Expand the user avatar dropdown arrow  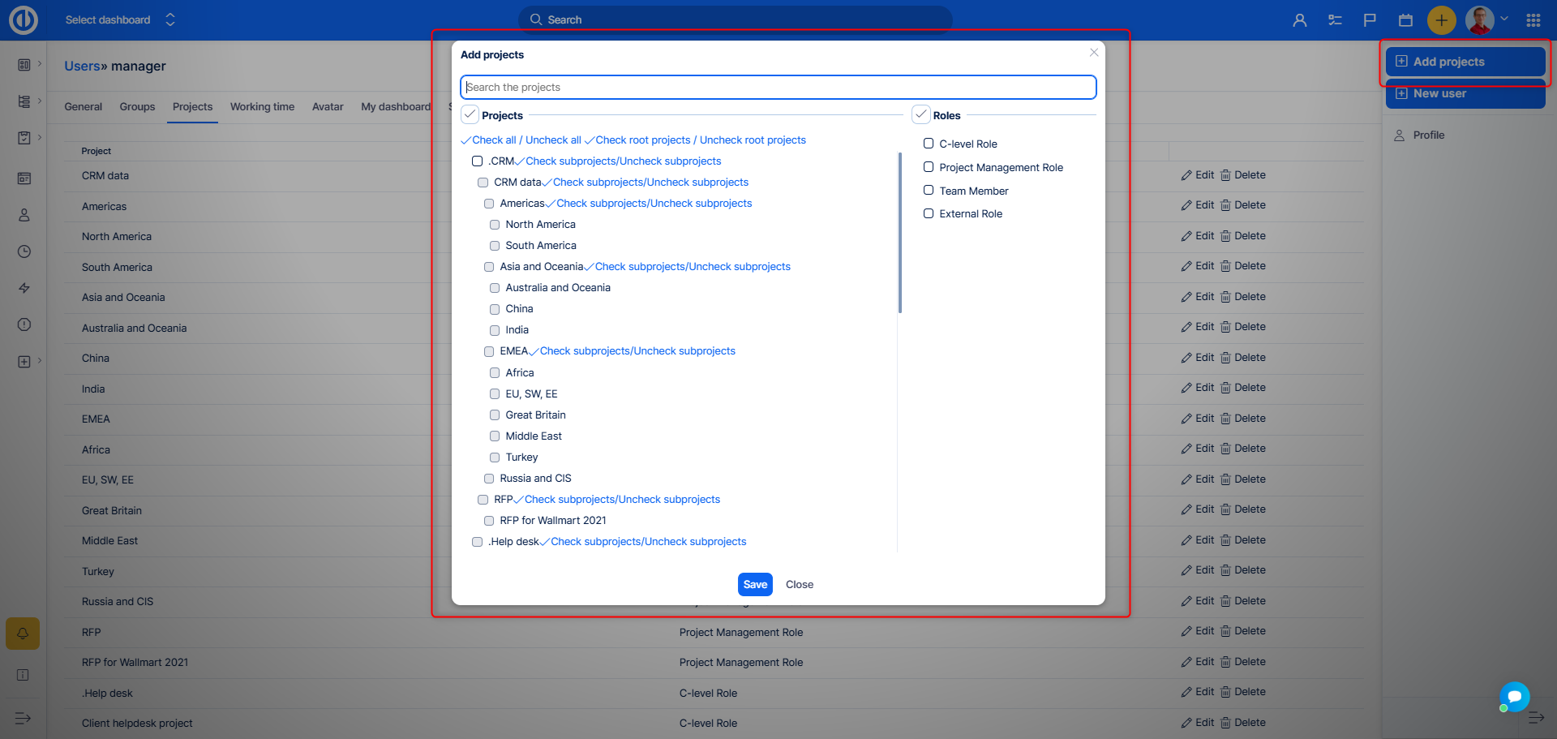(x=1504, y=19)
